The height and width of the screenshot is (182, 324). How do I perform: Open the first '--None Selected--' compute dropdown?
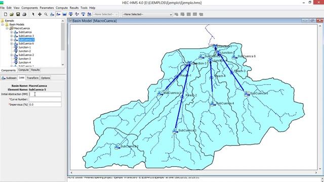(x=106, y=14)
